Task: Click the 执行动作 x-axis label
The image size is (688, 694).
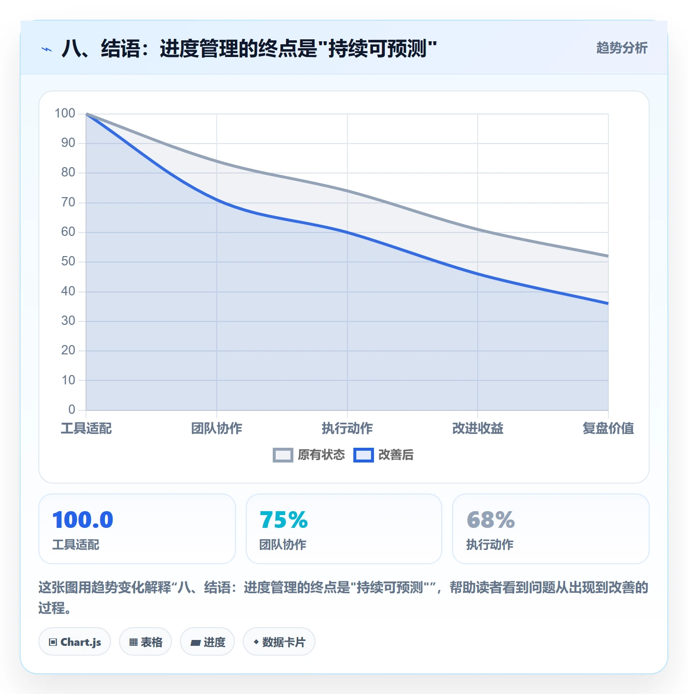Action: [347, 429]
